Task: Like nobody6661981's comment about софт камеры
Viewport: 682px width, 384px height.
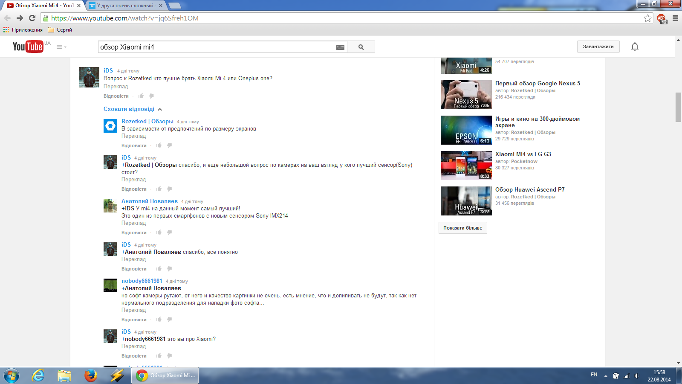Action: (x=159, y=320)
